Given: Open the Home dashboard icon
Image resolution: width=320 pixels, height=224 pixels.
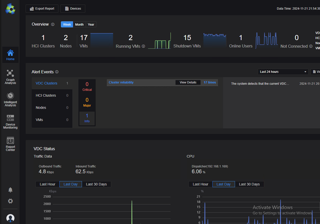Looking at the screenshot, I should [10, 55].
